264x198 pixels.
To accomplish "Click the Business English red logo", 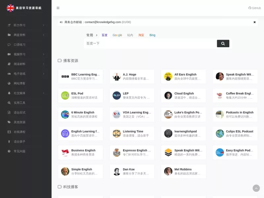I will 65,152.
